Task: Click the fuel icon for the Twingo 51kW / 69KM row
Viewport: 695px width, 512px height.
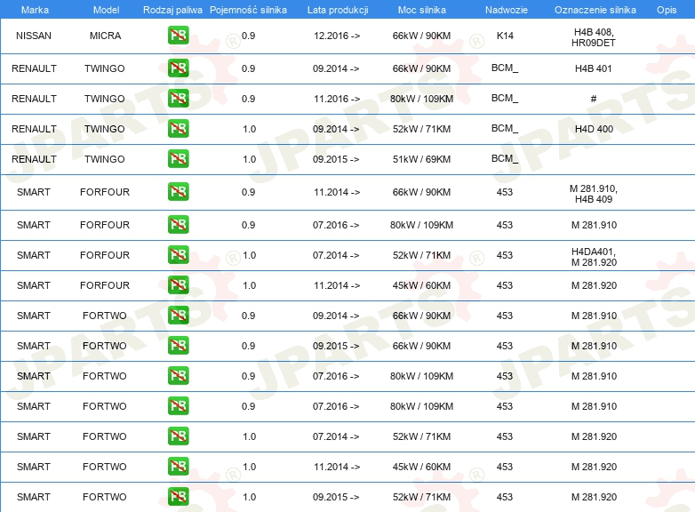Action: click(x=178, y=159)
